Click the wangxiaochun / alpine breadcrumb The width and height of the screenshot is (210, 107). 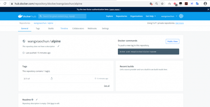[x=43, y=23]
